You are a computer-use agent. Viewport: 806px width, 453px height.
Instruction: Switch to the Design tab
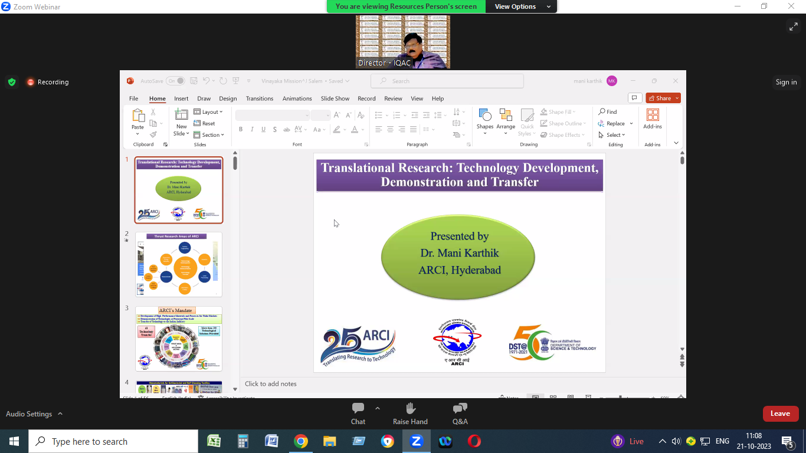[228, 99]
